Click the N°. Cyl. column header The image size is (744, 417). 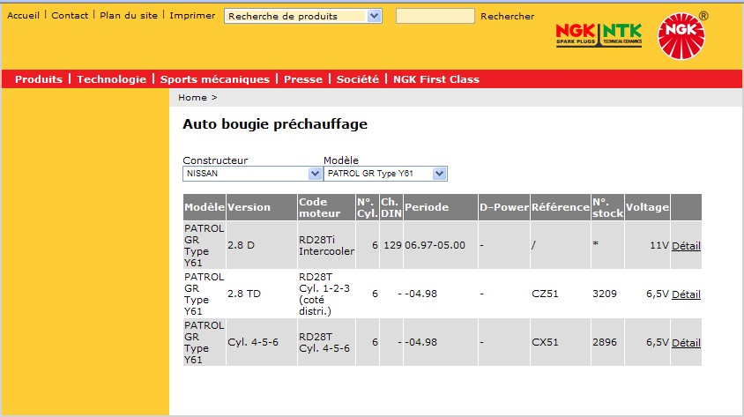[x=368, y=207]
